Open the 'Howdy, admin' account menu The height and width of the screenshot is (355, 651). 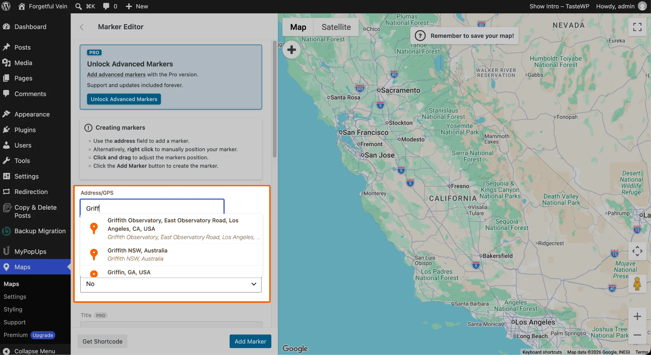[x=621, y=6]
